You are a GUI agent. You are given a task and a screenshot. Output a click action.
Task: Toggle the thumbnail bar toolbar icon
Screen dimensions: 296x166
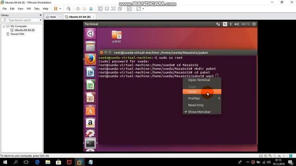click(107, 9)
